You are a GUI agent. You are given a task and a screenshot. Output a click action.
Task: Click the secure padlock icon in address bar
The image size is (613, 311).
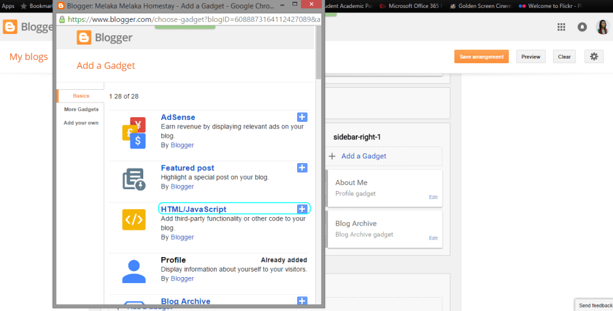[x=62, y=19]
